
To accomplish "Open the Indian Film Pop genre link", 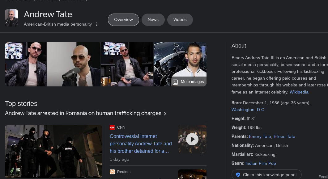I will pyautogui.click(x=261, y=163).
